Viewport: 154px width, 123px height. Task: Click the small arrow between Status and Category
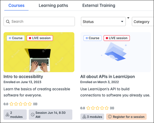[128, 18]
